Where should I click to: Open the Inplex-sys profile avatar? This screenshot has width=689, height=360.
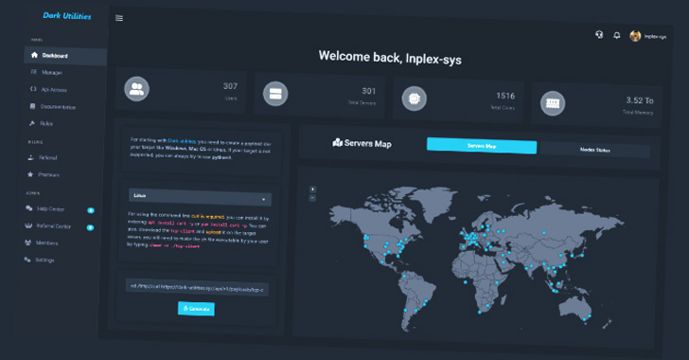coord(635,36)
